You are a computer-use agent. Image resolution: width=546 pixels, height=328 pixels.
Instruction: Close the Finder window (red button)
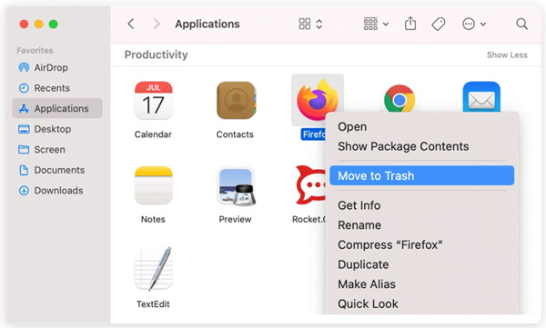click(24, 24)
